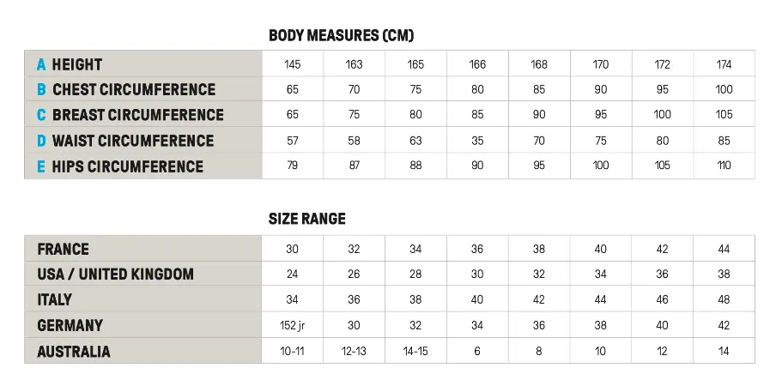Click the HIPS CIRCUMFERENCE row label
This screenshot has width=776, height=386.
(x=128, y=166)
